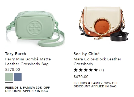Image resolution: width=134 pixels, height=97 pixels.
Task: Select the blue color swatch
Action: tap(18, 77)
